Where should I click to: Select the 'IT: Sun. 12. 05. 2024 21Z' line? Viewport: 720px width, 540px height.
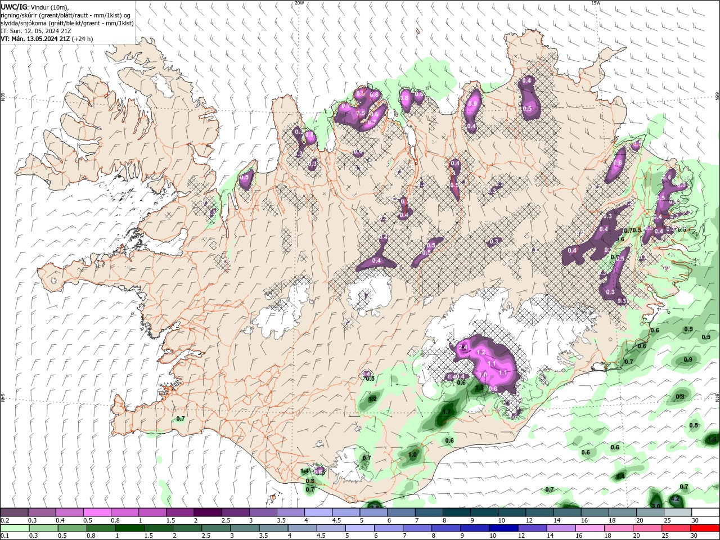point(37,31)
